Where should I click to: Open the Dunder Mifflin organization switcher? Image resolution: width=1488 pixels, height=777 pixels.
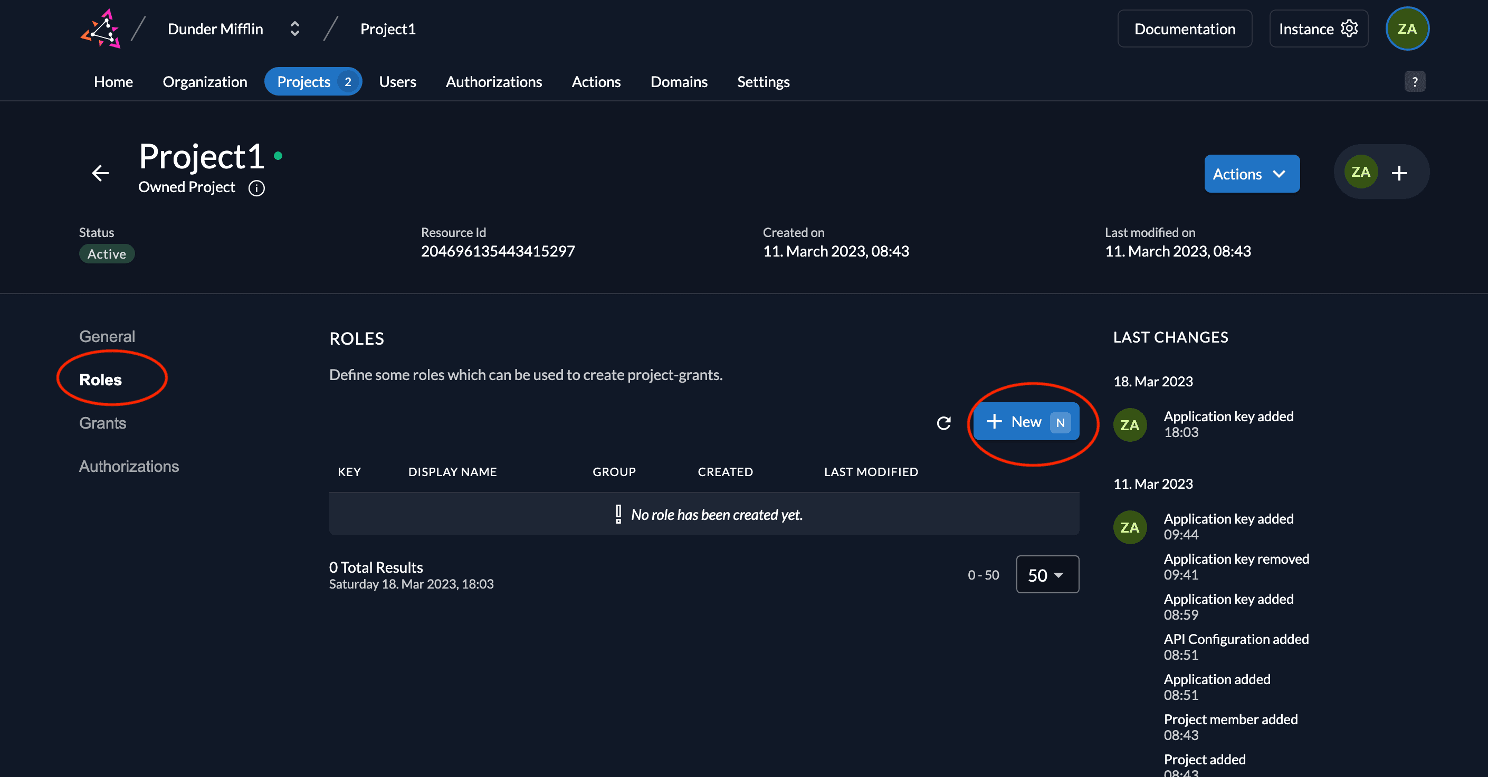pyautogui.click(x=294, y=29)
